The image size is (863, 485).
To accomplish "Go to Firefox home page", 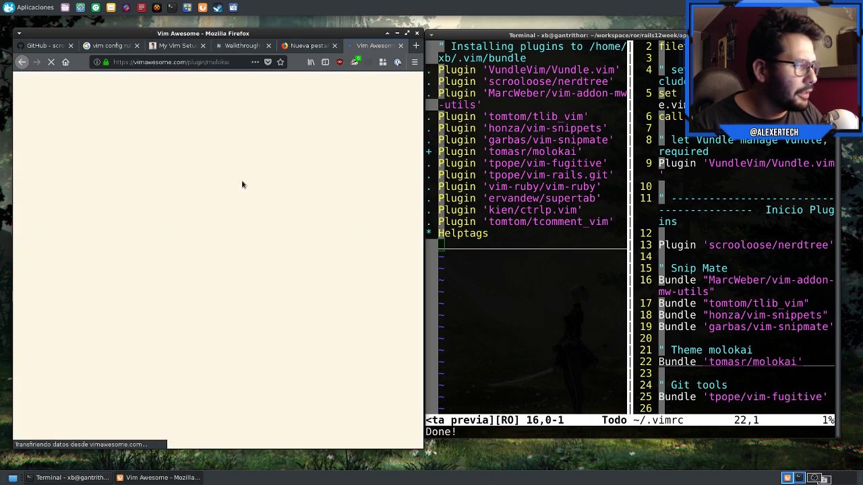I will [x=65, y=62].
